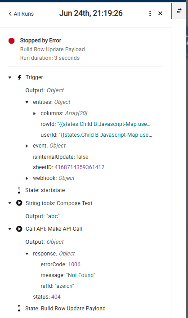Select the sheetID value 4168714359361412

pos(80,167)
